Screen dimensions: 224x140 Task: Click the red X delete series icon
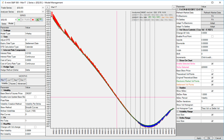33,20
